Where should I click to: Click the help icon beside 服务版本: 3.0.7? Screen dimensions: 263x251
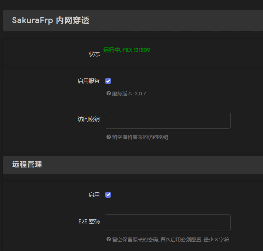(108, 93)
